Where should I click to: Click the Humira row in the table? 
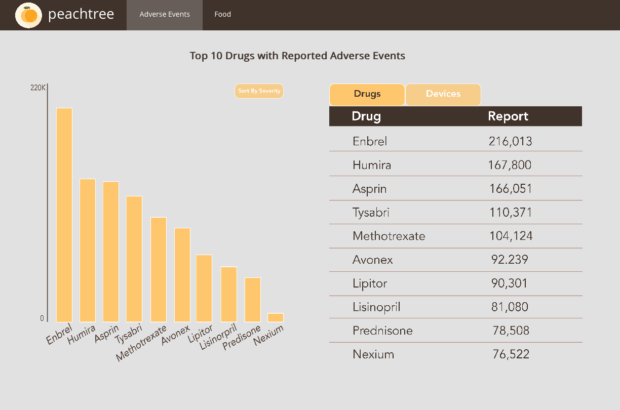(x=456, y=164)
